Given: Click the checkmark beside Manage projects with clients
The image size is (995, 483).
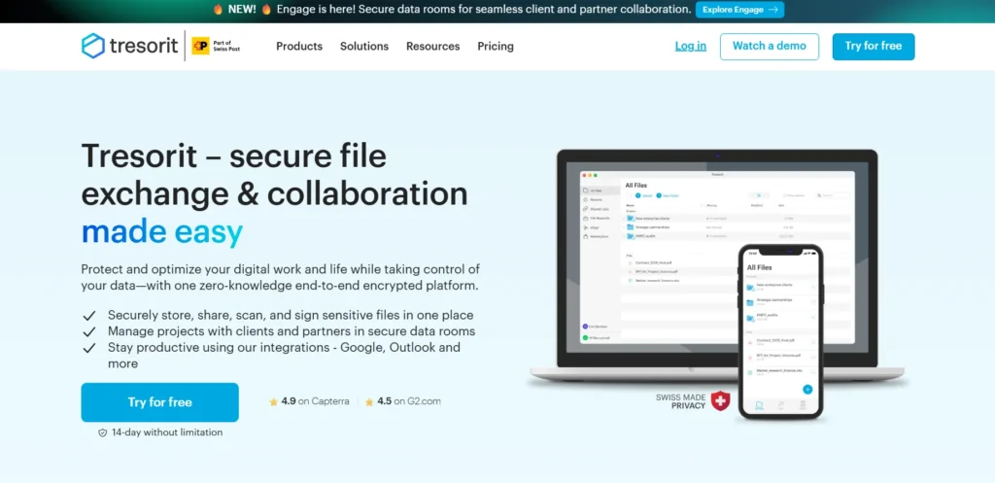Looking at the screenshot, I should click(88, 331).
